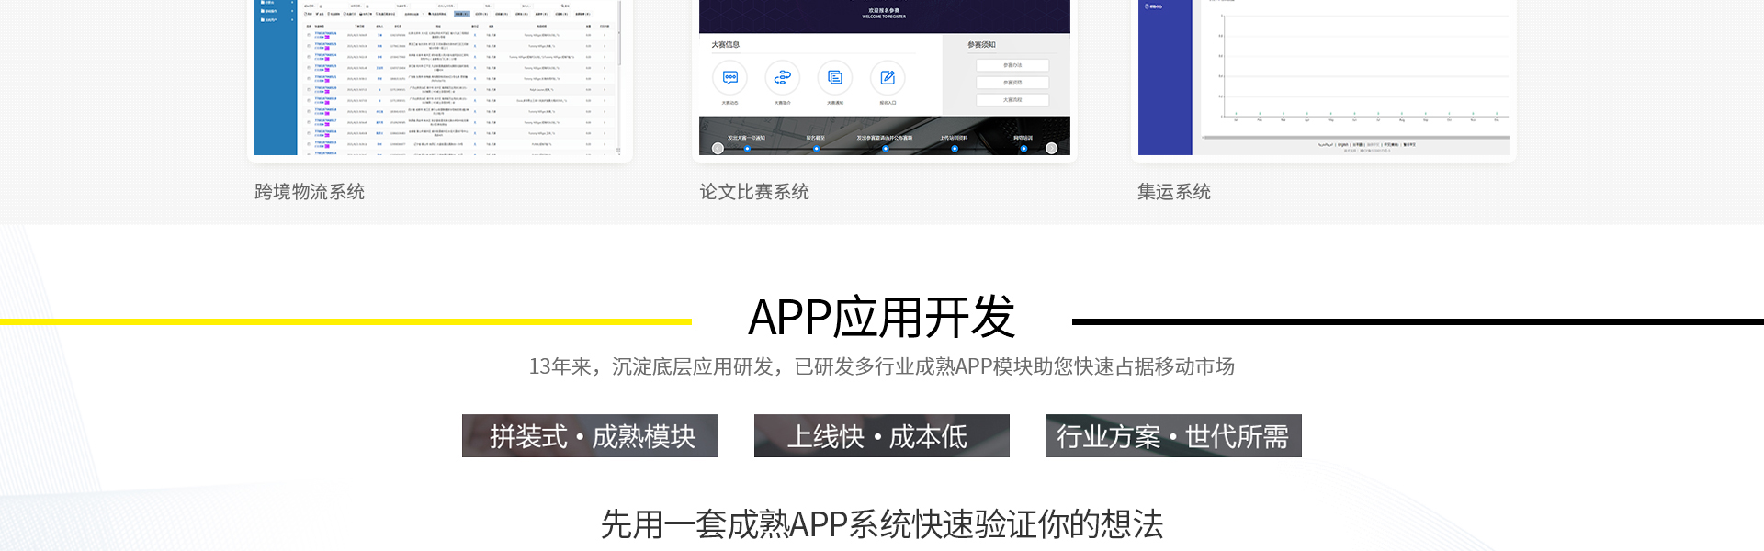Click the left carousel arrow in 论文比赛系统 thumbnail
Viewport: 1764px width, 551px height.
(718, 148)
